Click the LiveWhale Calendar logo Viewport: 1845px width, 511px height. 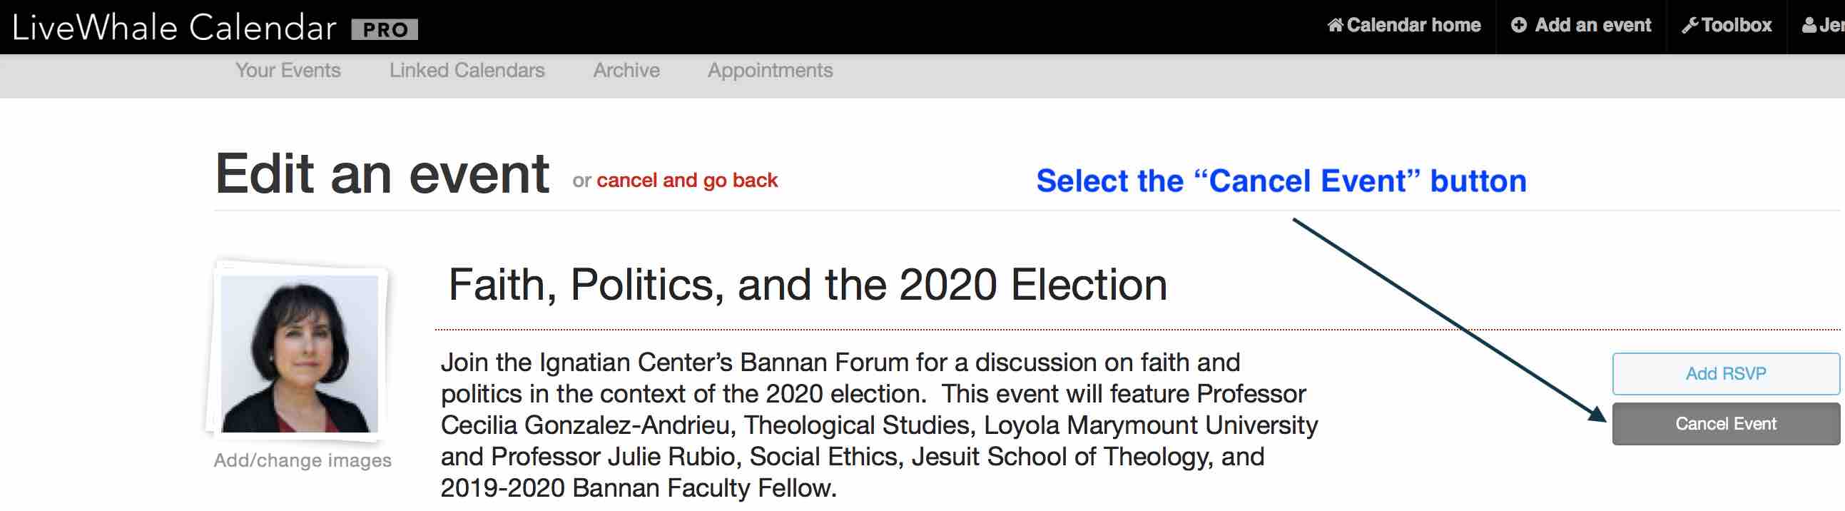174,28
